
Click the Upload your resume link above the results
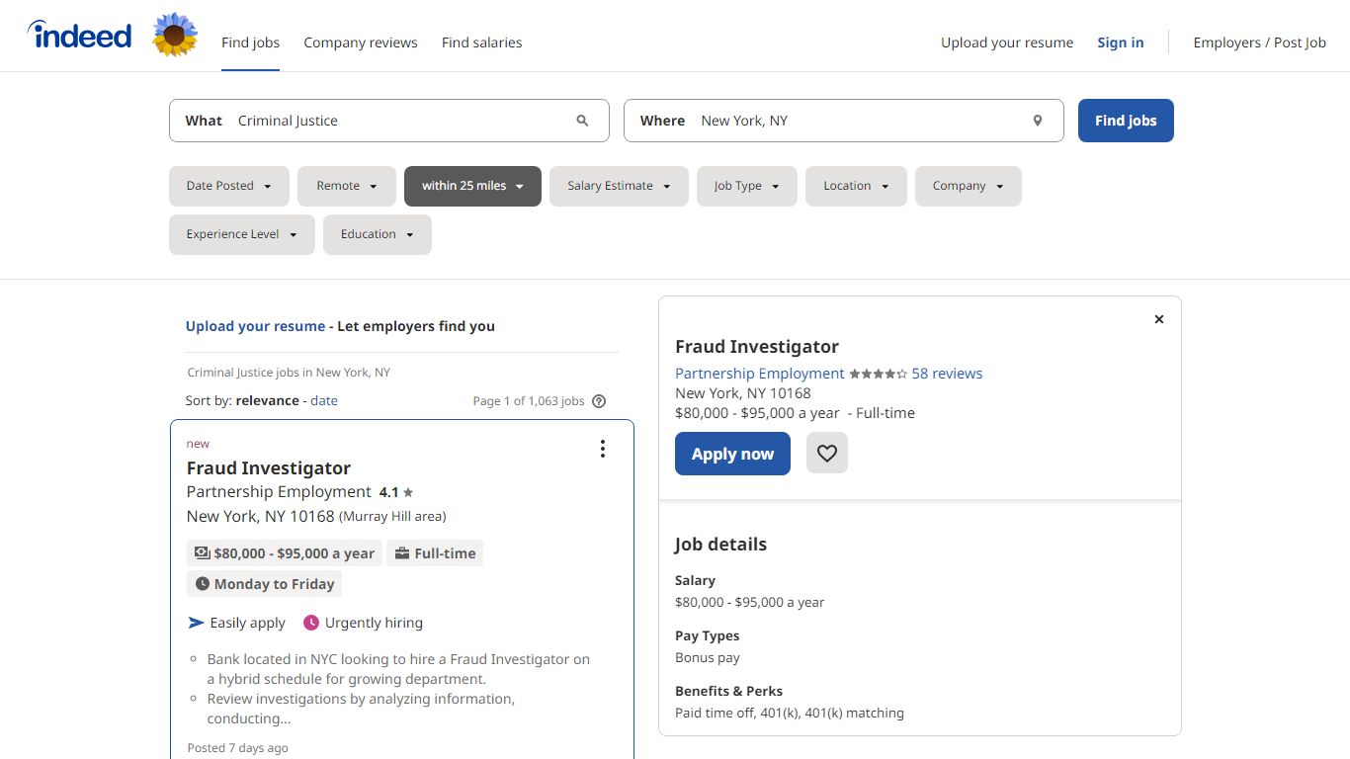(255, 326)
